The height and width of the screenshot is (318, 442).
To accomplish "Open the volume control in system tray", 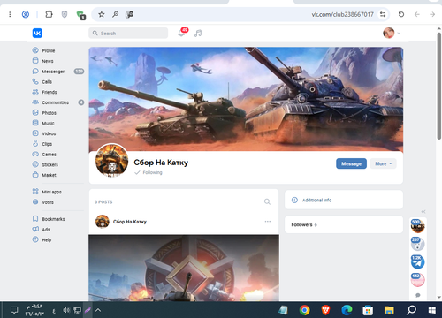I will tap(66, 310).
